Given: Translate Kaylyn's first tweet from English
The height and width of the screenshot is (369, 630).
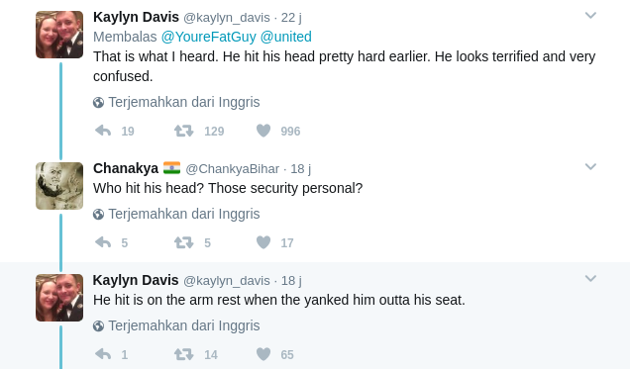Looking at the screenshot, I should pos(184,102).
